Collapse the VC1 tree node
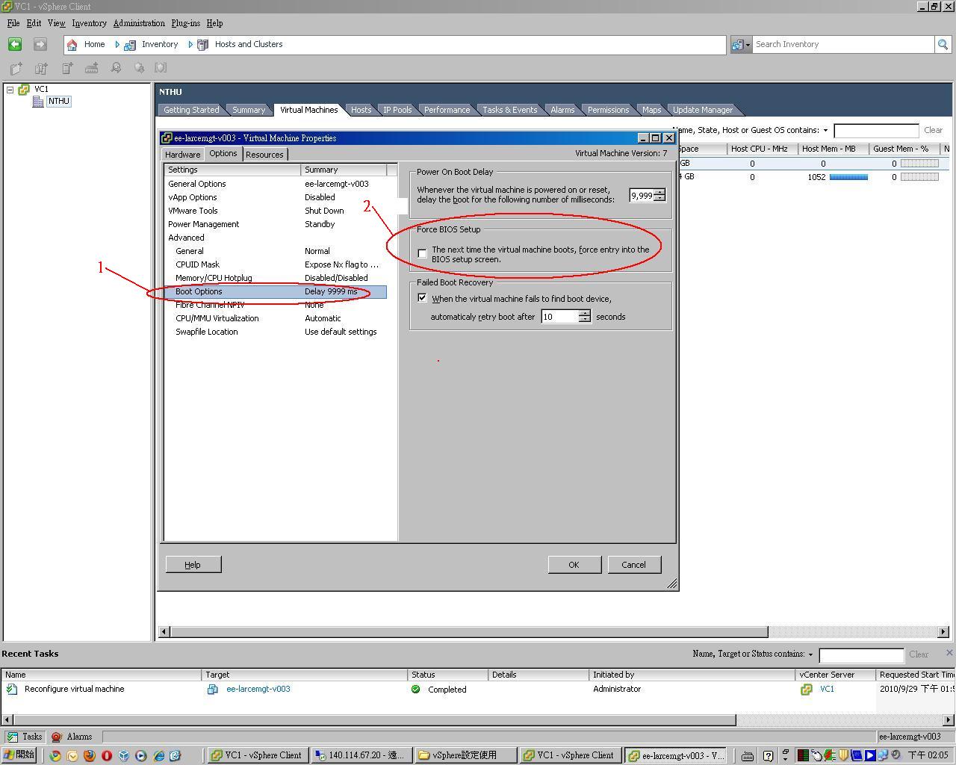 coord(10,90)
